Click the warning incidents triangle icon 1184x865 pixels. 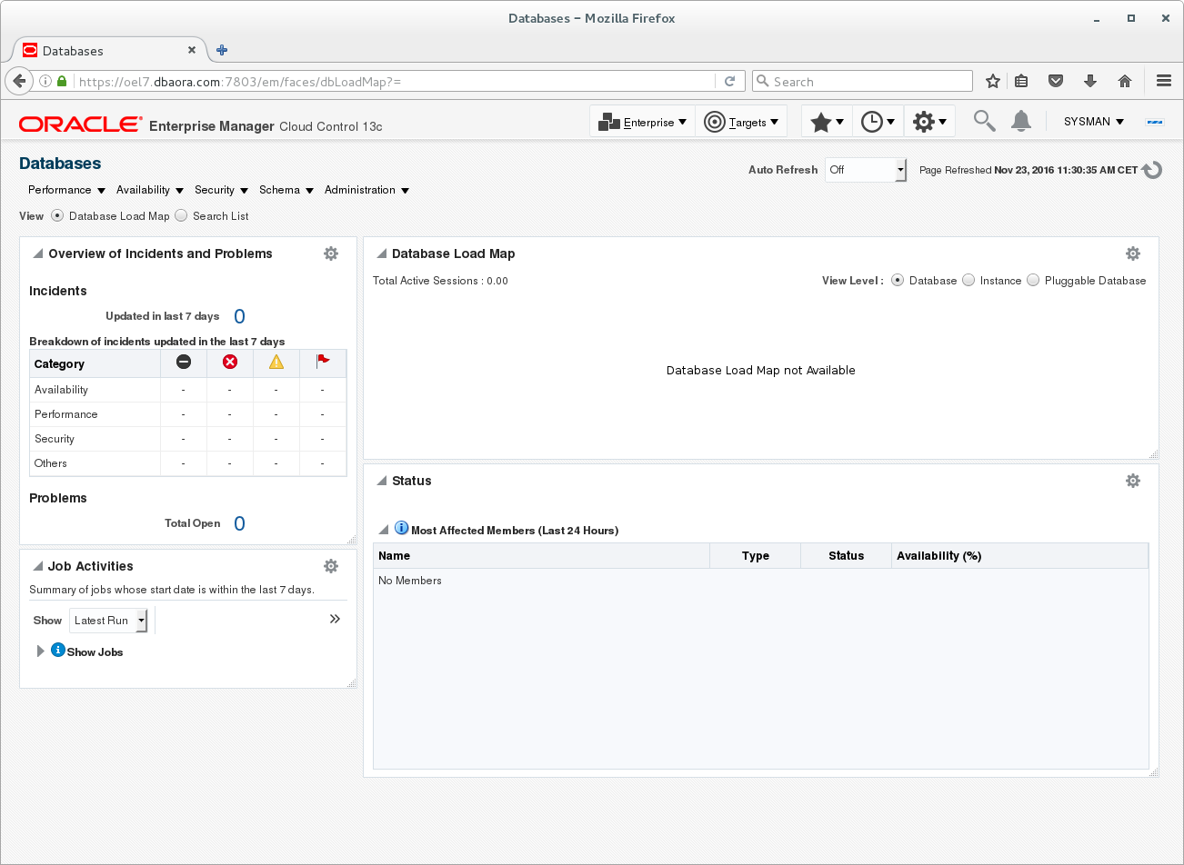coord(276,362)
